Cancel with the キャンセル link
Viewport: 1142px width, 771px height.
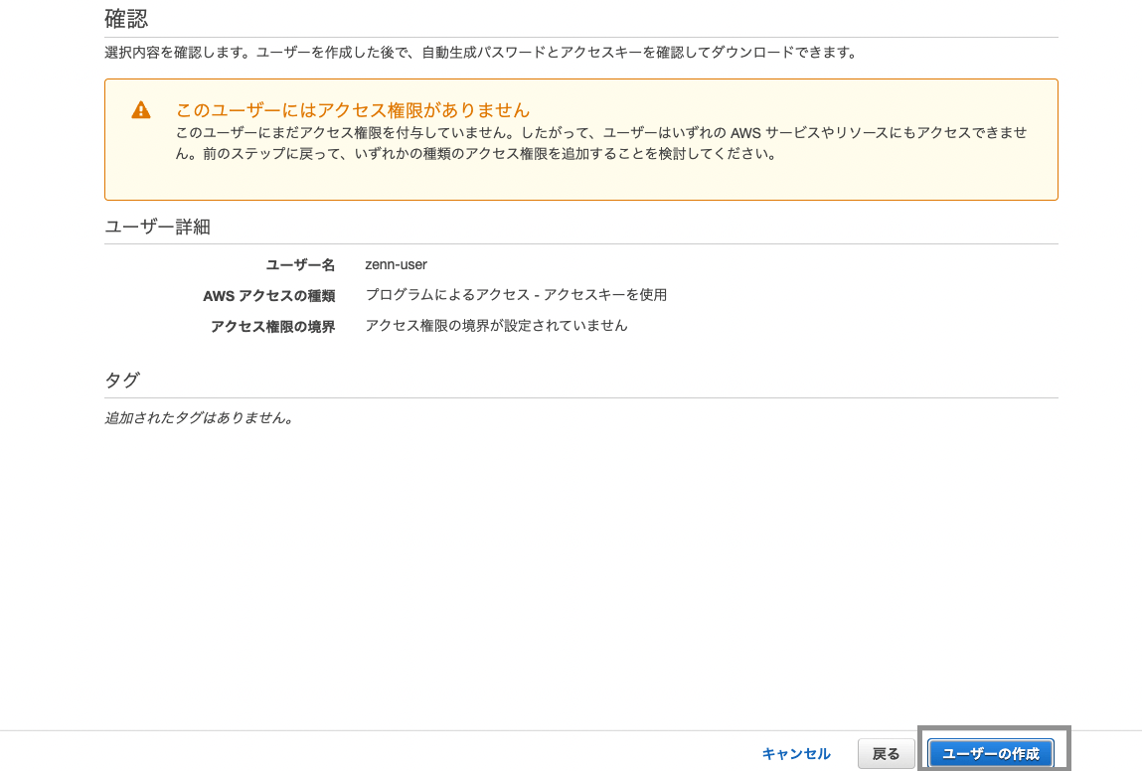(796, 753)
